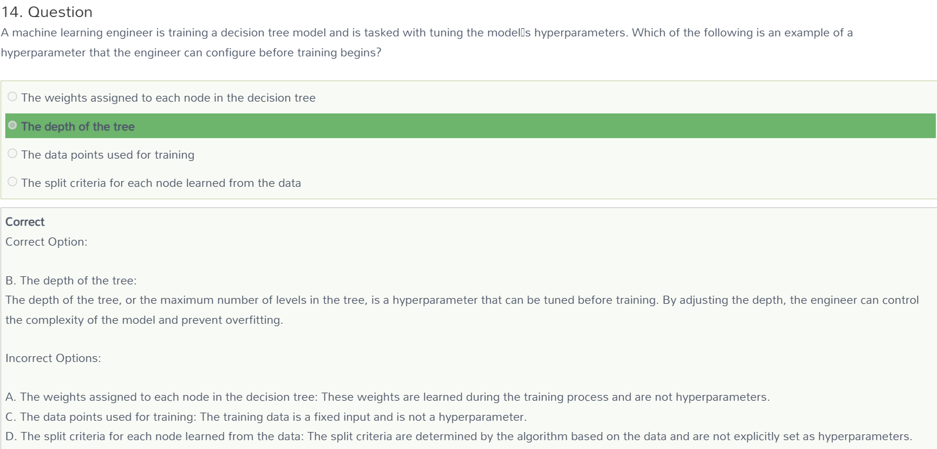Click the 'Incorrect Options:' heading
Screen dimensions: 937x449
pos(53,358)
